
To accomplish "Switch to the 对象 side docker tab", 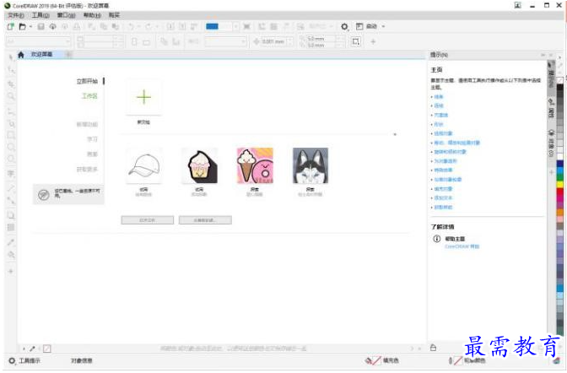I will 551,143.
